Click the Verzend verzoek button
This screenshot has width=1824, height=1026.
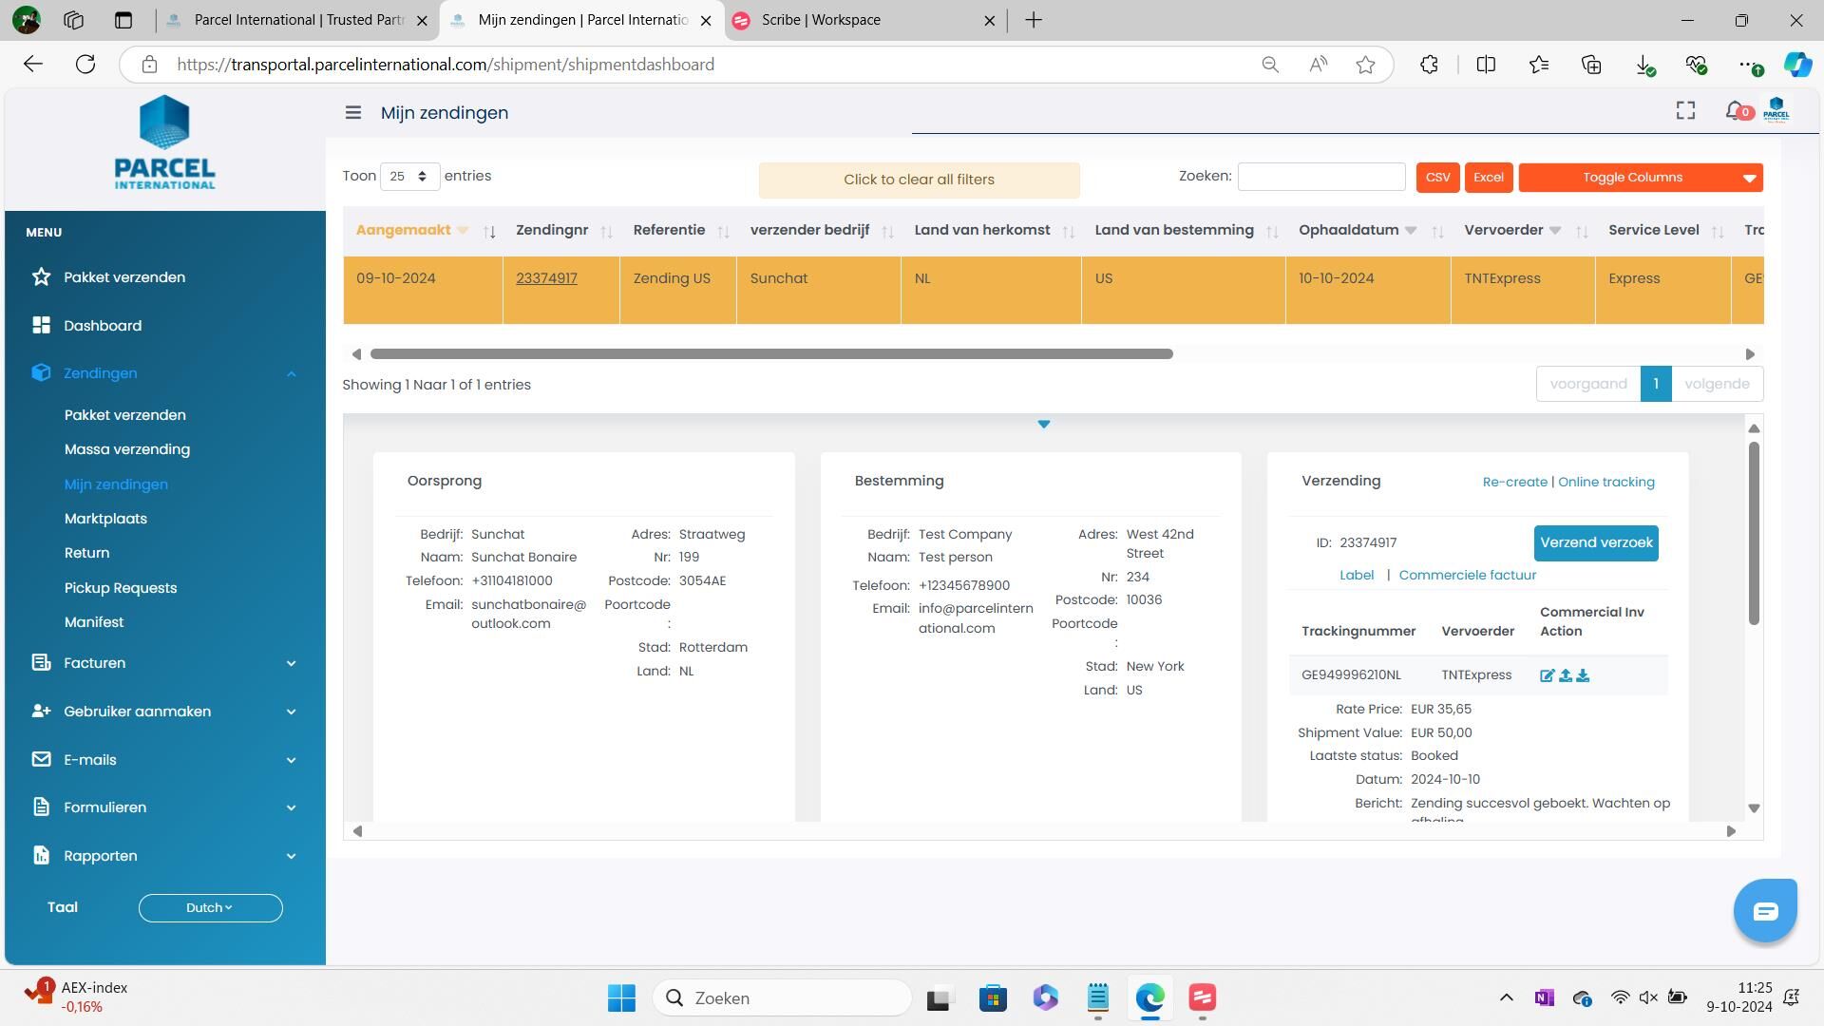coord(1595,543)
